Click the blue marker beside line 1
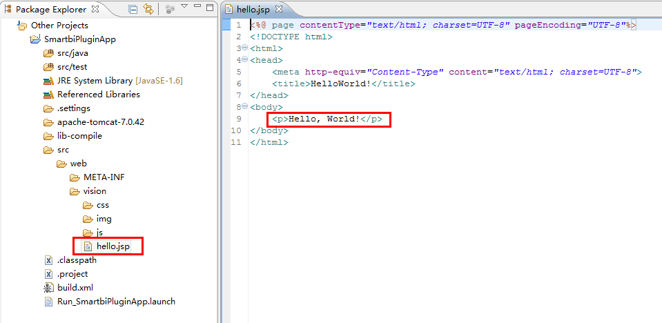The image size is (662, 323). [x=226, y=25]
